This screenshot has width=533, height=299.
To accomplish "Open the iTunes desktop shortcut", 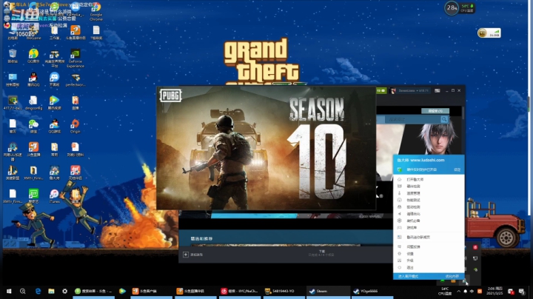I will pyautogui.click(x=54, y=196).
